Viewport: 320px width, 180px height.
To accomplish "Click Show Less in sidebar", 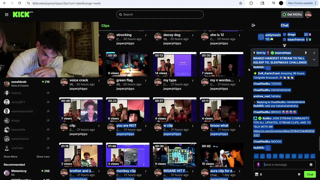I will (43, 156).
